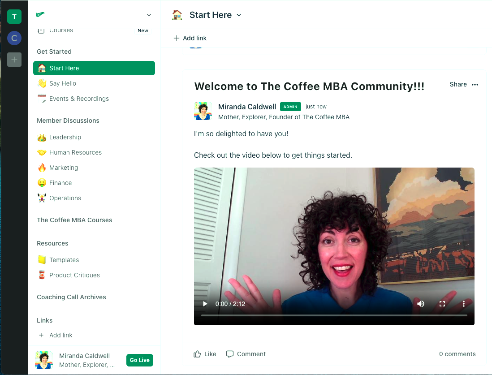The image size is (492, 375).
Task: Click the Get Started section heading
Action: (x=54, y=52)
